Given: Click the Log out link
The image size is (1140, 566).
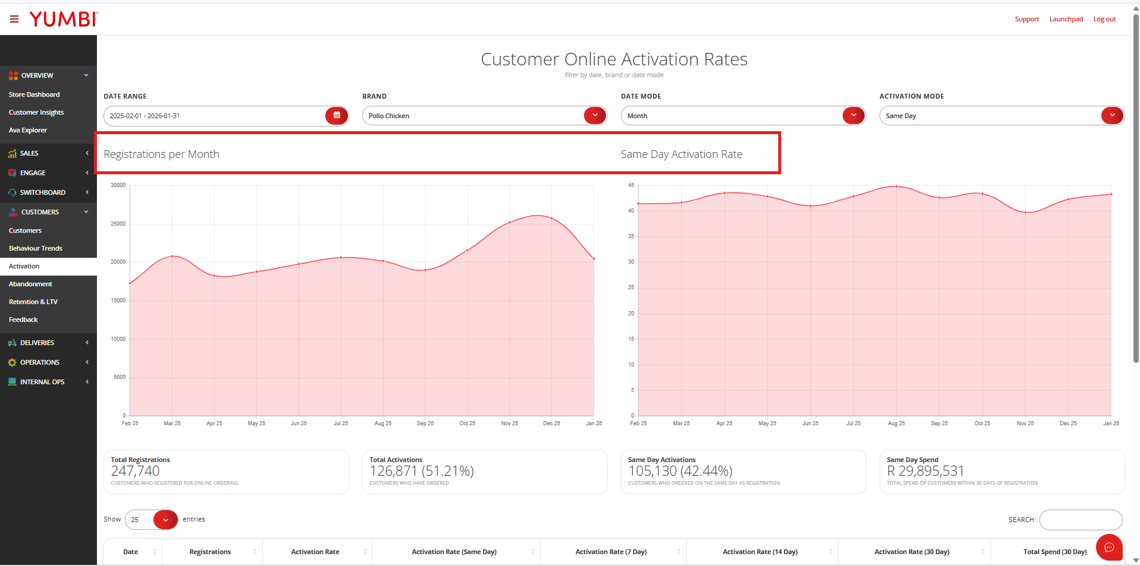Looking at the screenshot, I should pos(1104,20).
